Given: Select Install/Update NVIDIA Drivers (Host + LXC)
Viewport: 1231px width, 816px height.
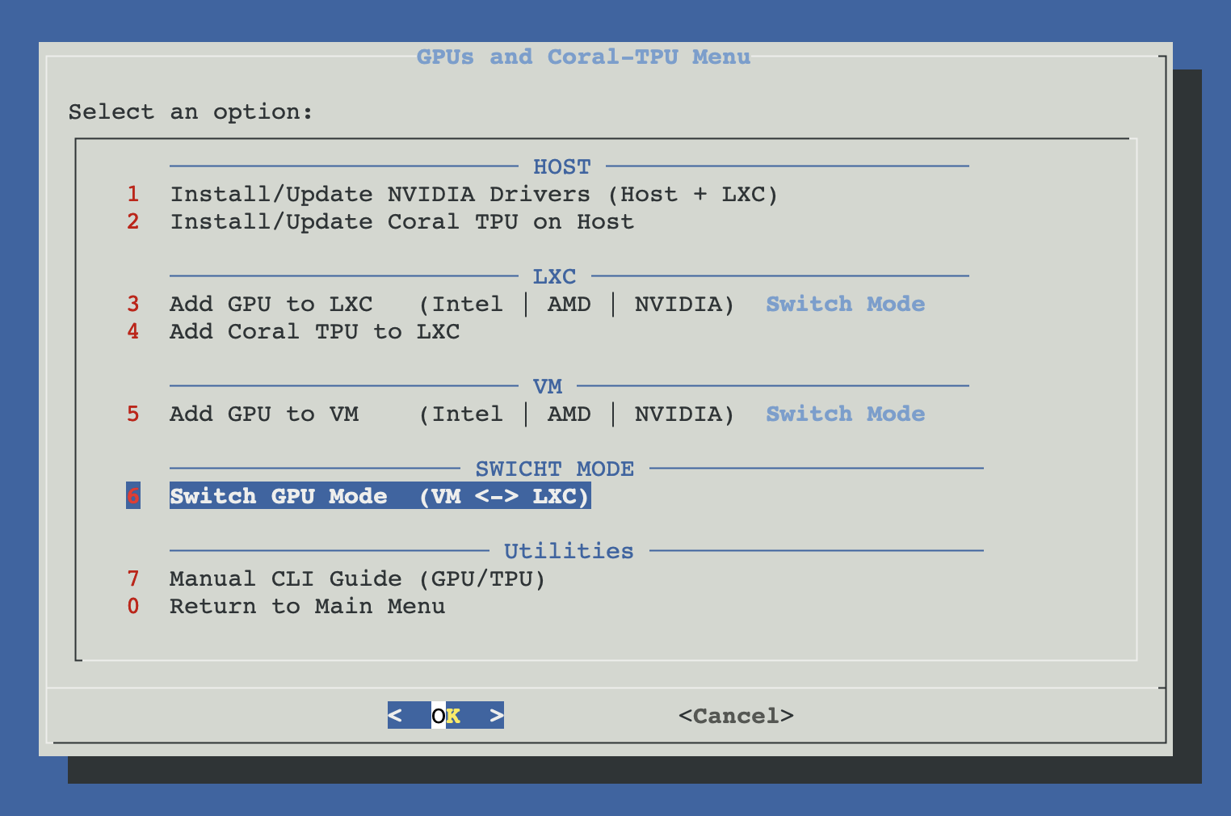Looking at the screenshot, I should tap(473, 195).
